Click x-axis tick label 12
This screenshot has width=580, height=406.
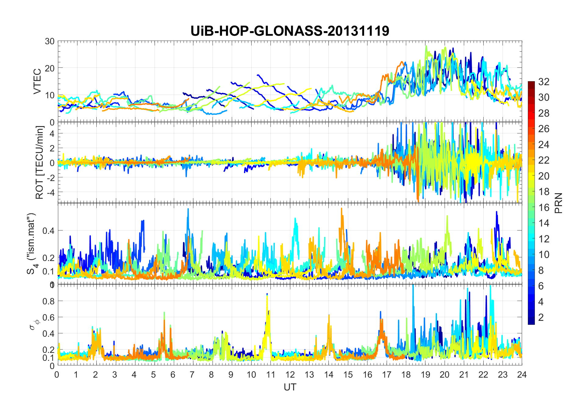pos(290,375)
